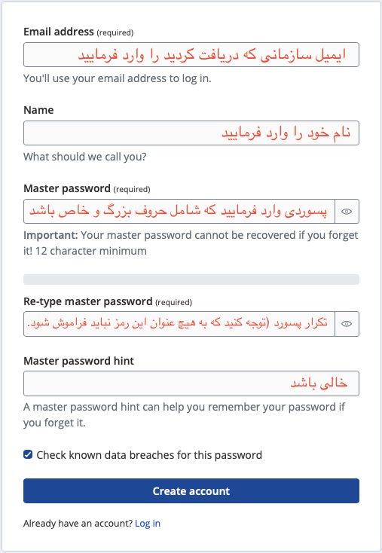Select the Name text field
Screen dimensions: 382x553
(191, 133)
